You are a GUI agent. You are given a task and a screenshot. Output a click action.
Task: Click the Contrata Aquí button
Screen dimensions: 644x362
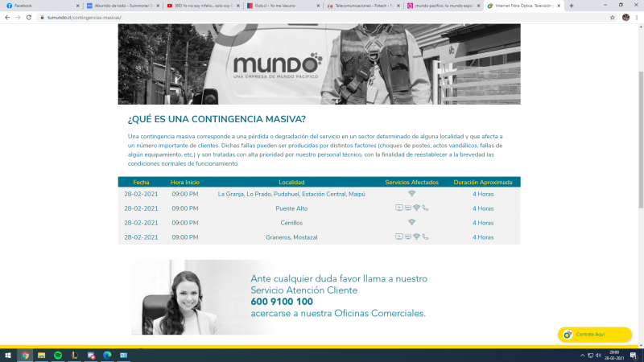coord(594,335)
